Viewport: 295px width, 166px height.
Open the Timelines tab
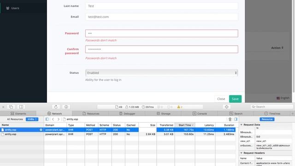click(x=272, y=113)
